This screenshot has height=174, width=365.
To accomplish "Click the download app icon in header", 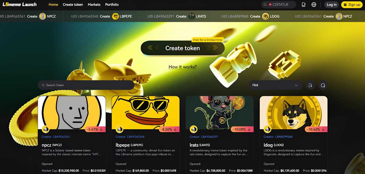I will pos(304,5).
